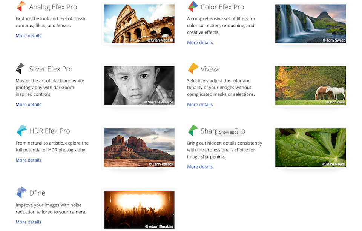Follow More details link for Silver Efex Pro
Image resolution: width=362 pixels, height=231 pixels.
point(28,105)
